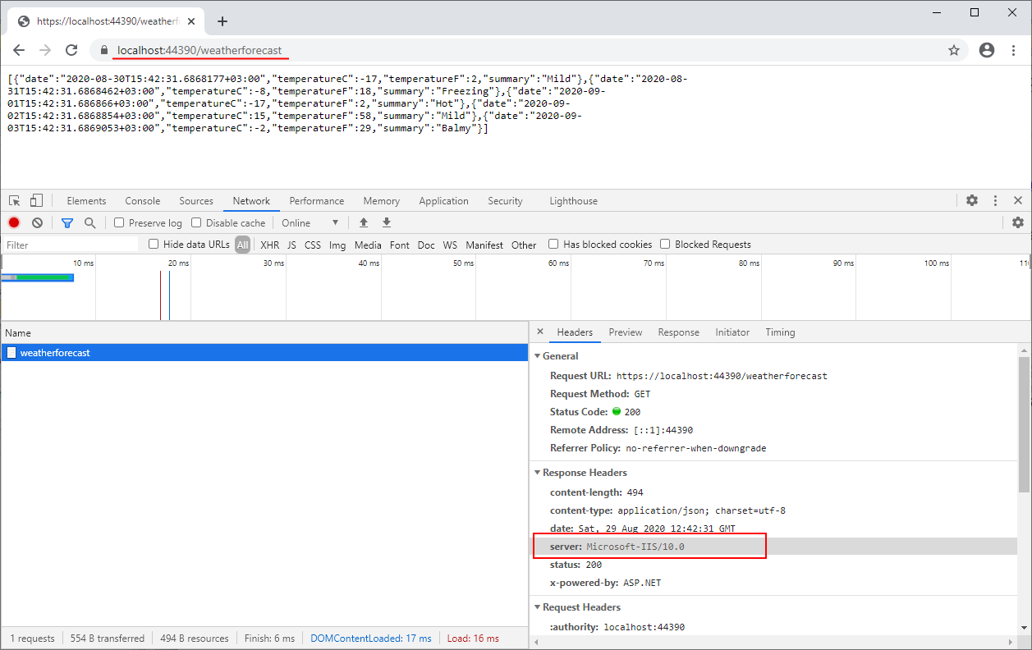
Task: Bookmark this page with the star icon
Action: coord(954,50)
